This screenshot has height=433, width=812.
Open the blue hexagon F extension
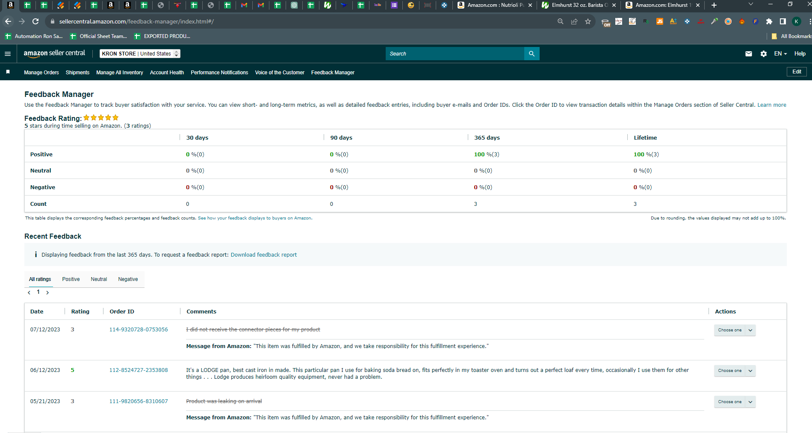click(x=756, y=21)
